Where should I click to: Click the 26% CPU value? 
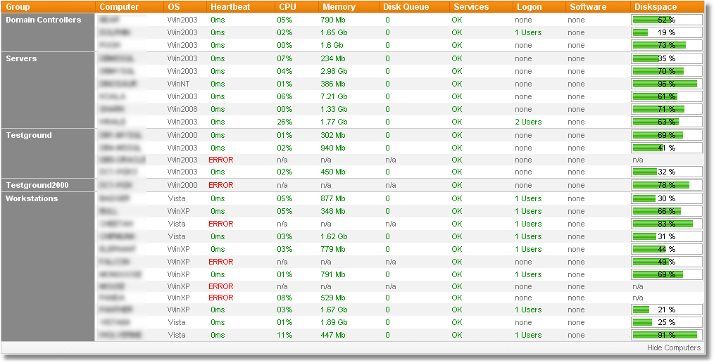(284, 122)
